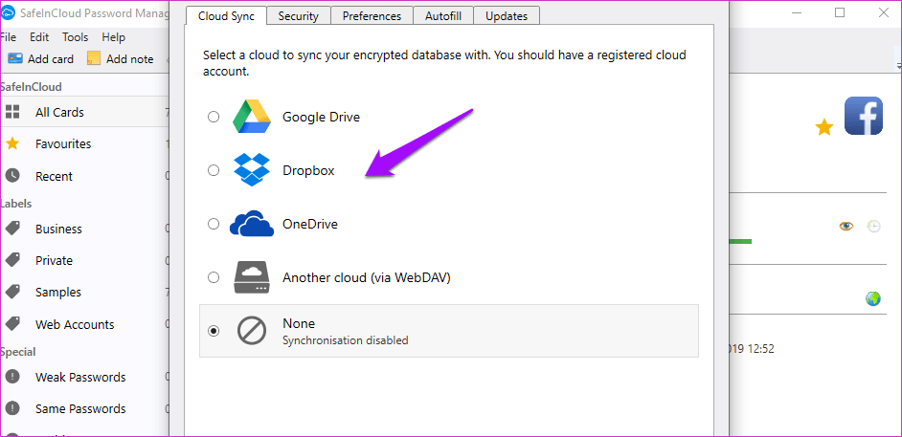The image size is (902, 437).
Task: Click the gold favourite star on card
Action: (824, 127)
